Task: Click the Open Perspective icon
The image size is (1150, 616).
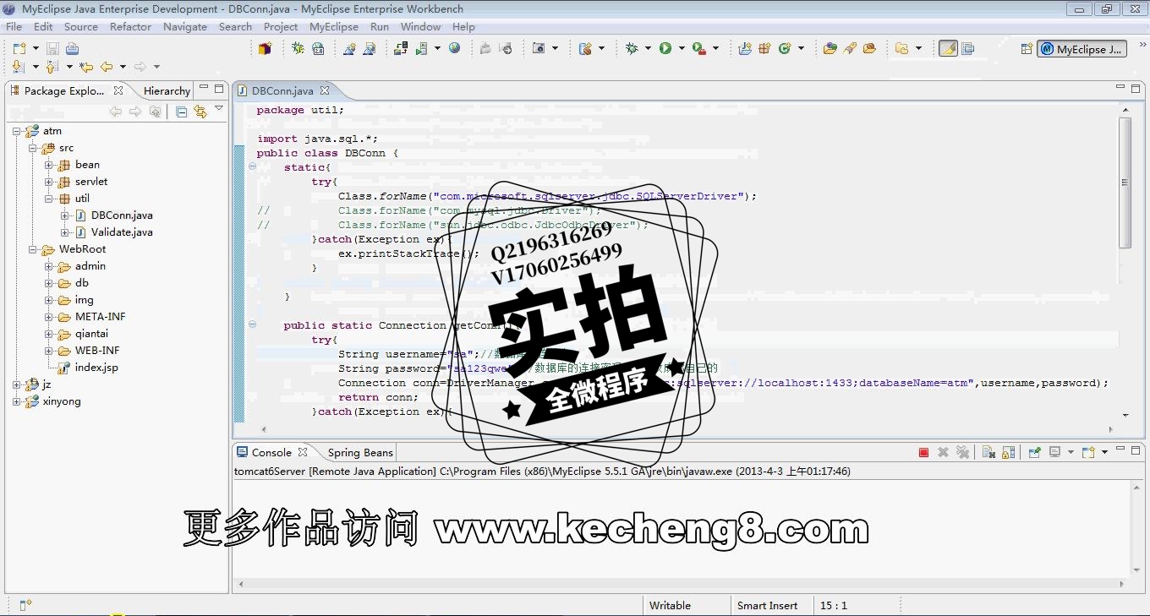Action: tap(1027, 49)
